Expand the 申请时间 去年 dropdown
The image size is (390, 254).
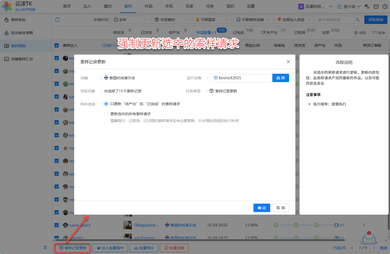(x=130, y=20)
